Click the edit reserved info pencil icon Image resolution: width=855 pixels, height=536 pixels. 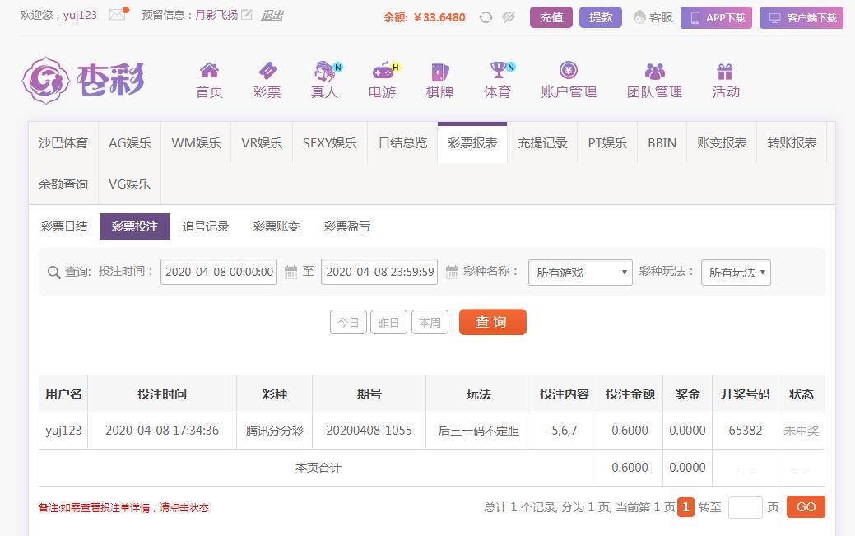(246, 16)
